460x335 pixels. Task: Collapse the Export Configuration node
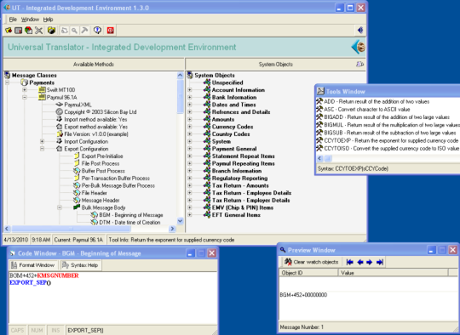(43, 149)
